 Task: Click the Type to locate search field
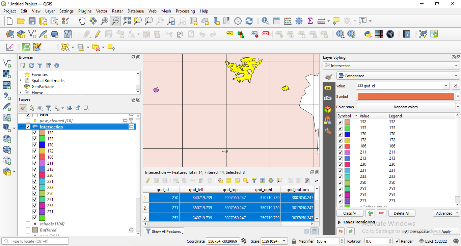click(35, 241)
